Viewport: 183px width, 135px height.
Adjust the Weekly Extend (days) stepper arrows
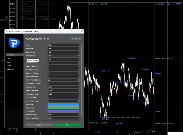tap(78, 80)
